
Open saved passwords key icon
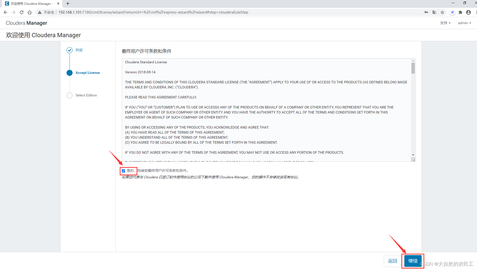(426, 12)
